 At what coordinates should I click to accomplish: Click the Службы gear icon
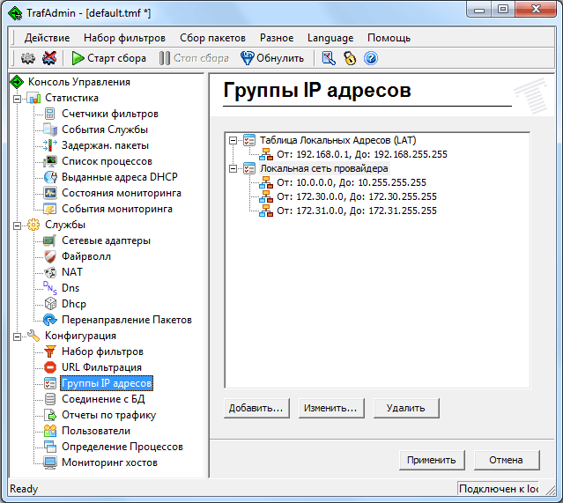(33, 225)
